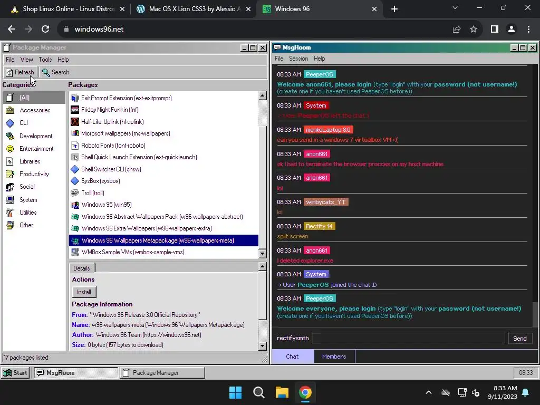Screen dimensions: 540x405
Task: Bookmark this page with star icon
Action: point(474,30)
